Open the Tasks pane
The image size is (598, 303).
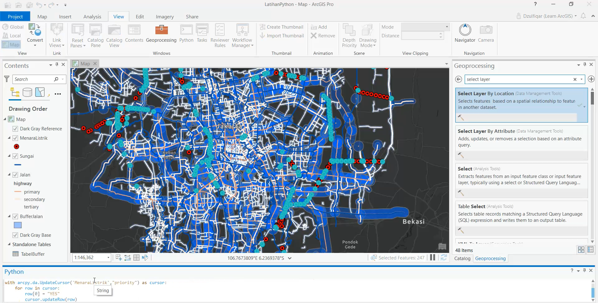(x=202, y=34)
